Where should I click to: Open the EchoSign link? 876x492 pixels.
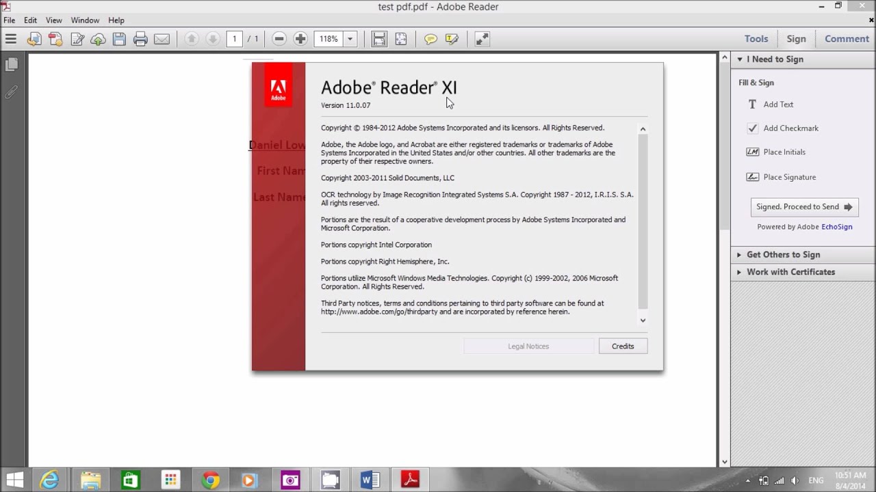[837, 226]
